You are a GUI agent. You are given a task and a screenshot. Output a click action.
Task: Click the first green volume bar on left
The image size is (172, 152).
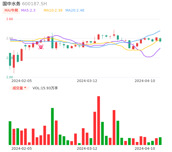10,133
